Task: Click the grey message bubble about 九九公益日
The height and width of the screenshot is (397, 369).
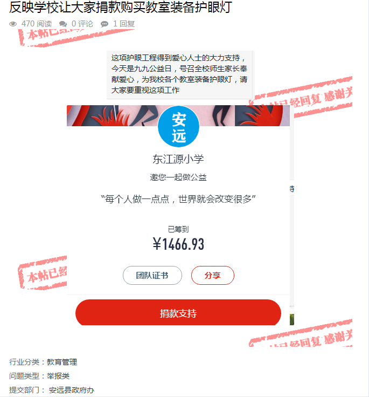Action: click(179, 74)
